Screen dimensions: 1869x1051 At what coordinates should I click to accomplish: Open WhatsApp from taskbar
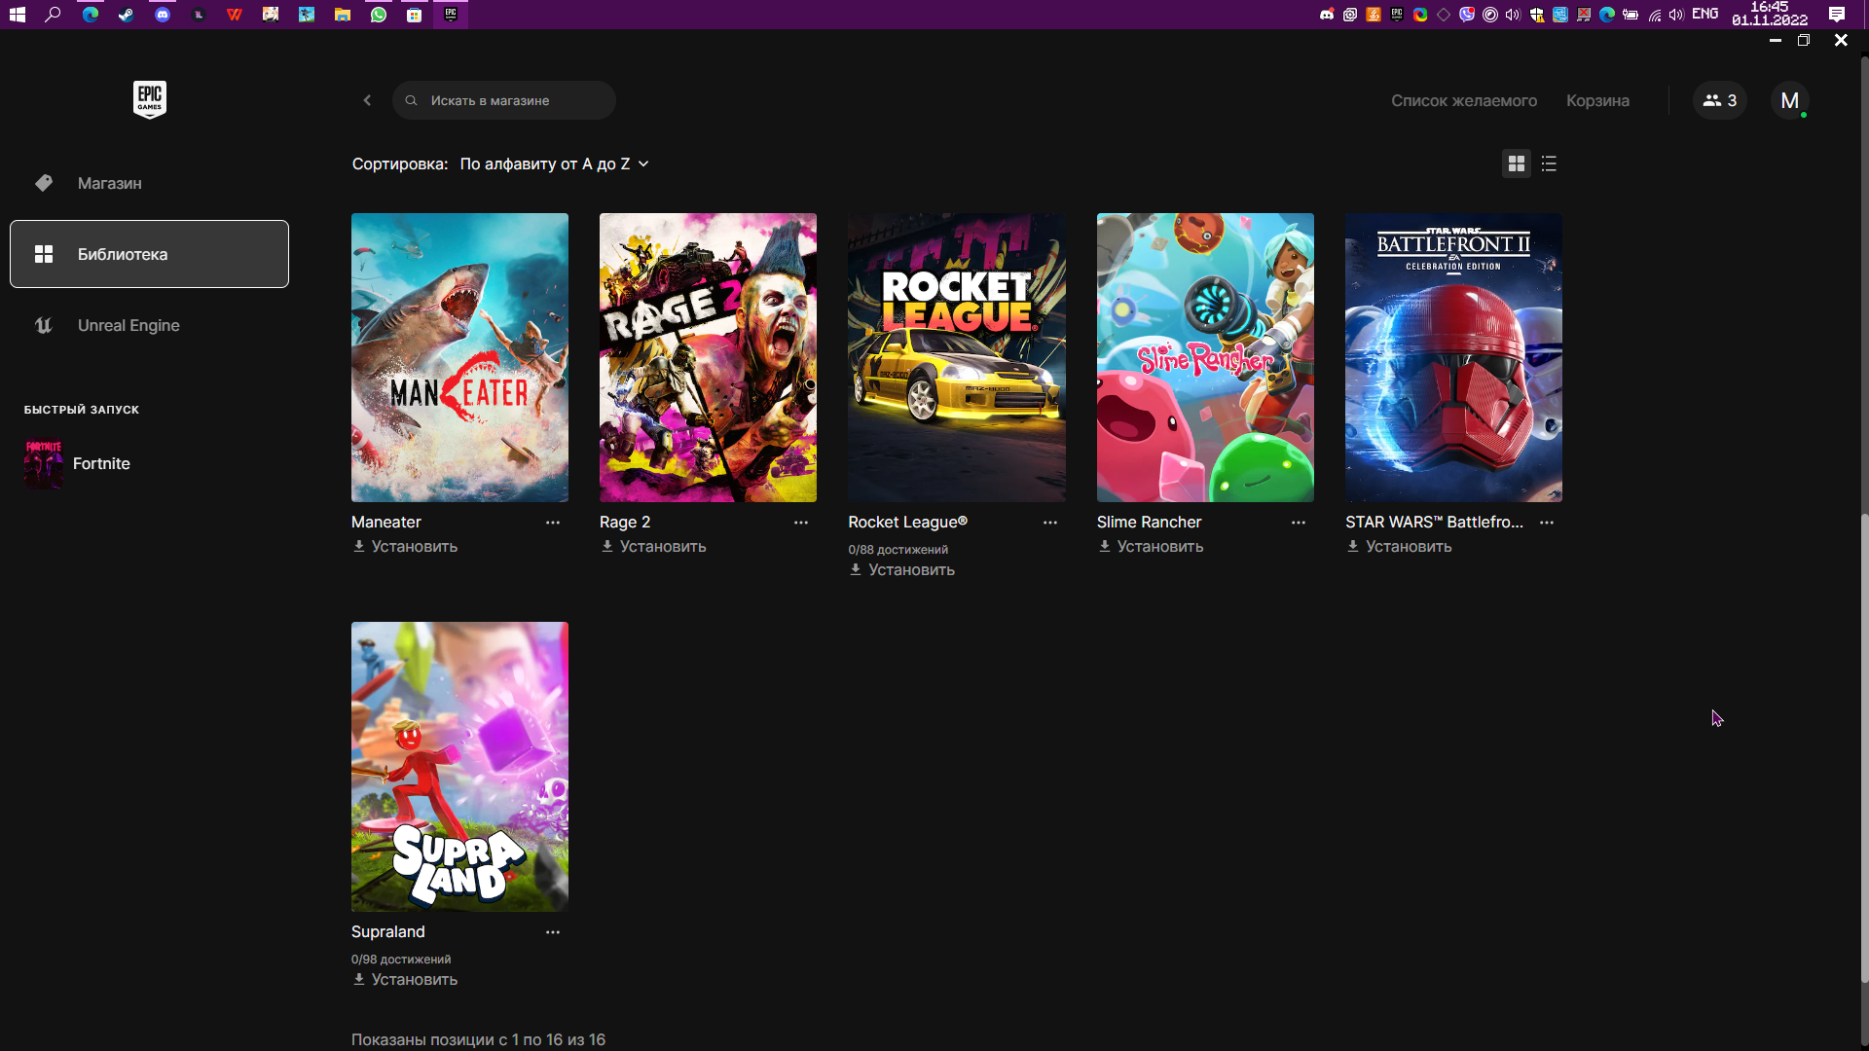click(x=379, y=15)
